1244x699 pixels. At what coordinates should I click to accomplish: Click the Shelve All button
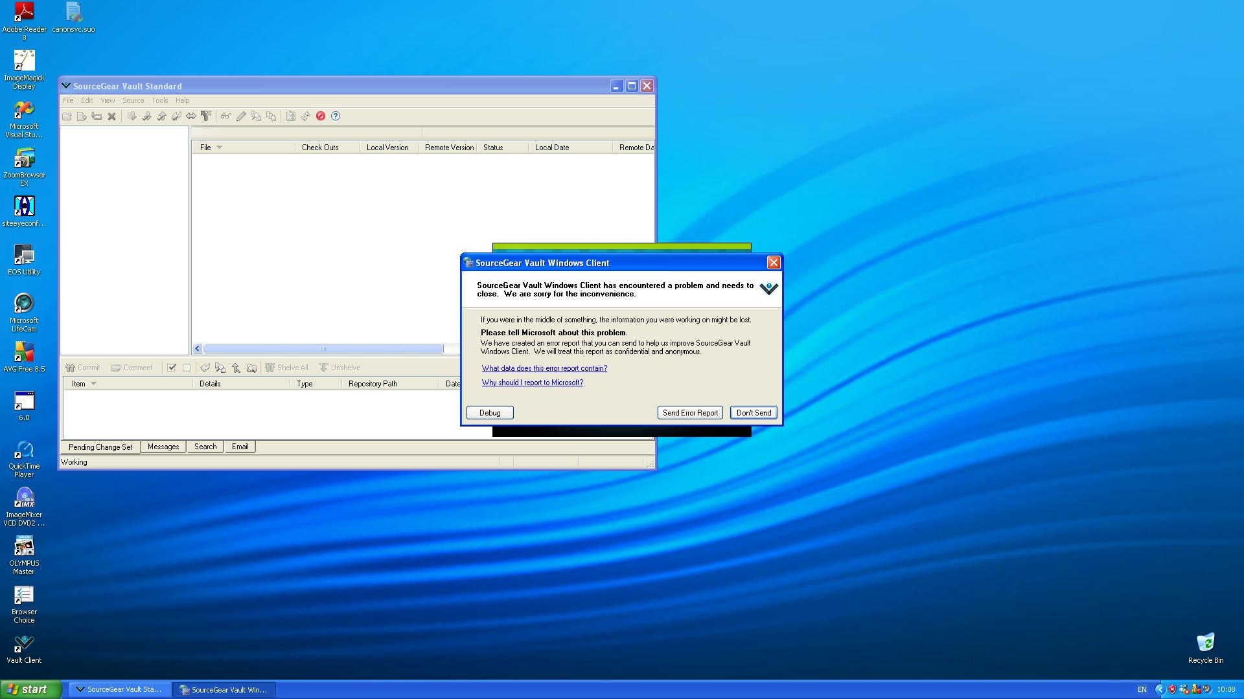pos(286,368)
